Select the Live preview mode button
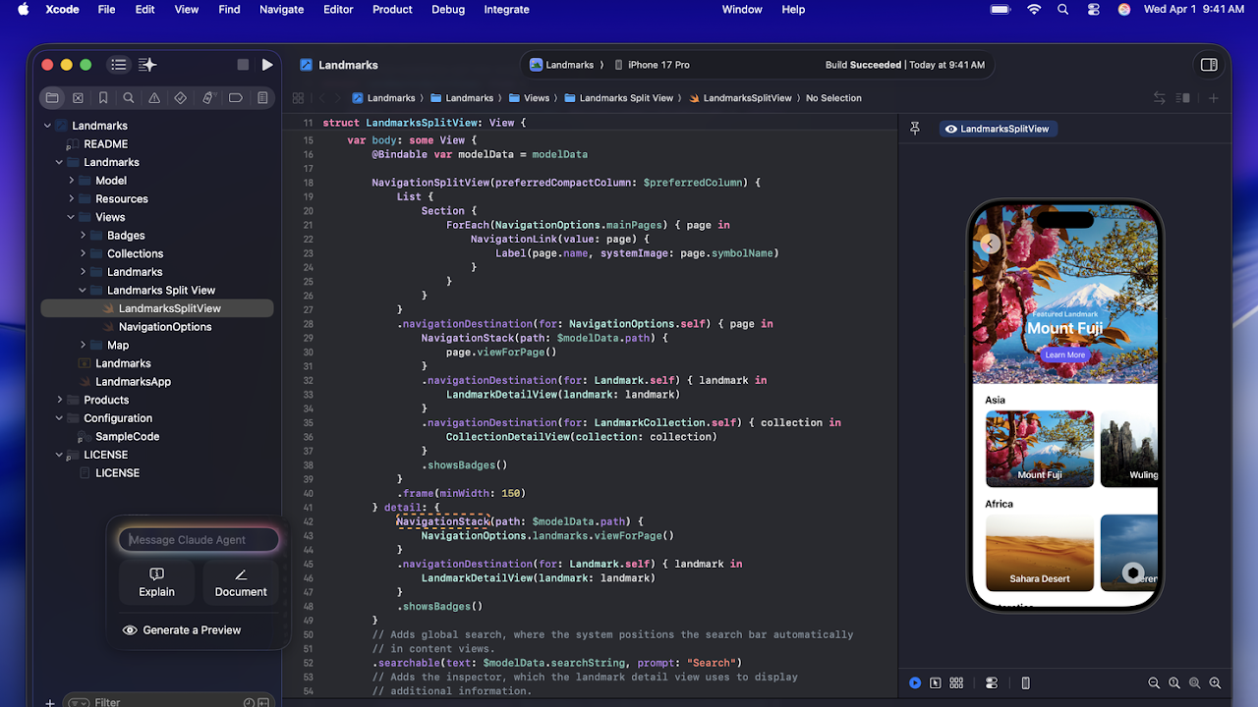The height and width of the screenshot is (707, 1258). [915, 682]
